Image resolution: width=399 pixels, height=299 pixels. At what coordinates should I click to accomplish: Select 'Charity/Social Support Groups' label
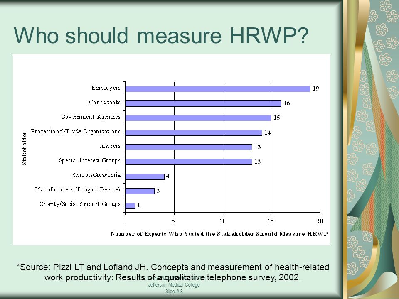(80, 204)
